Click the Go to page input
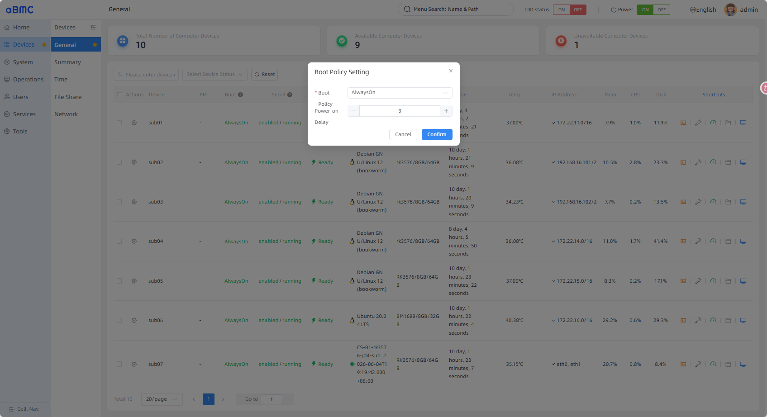Viewport: 767px width, 417px height. pos(272,399)
